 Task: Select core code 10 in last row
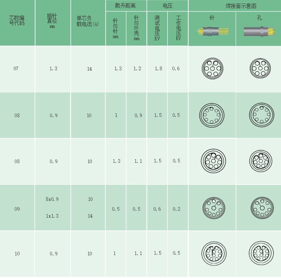pos(17,253)
